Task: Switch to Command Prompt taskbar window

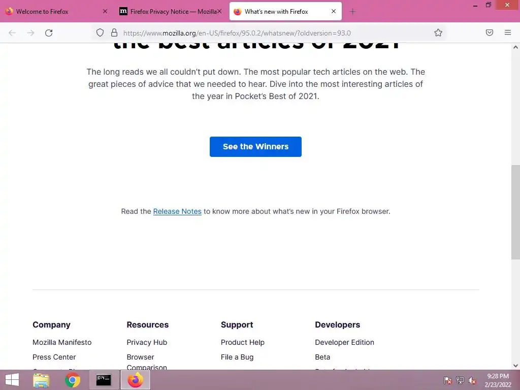Action: [104, 380]
